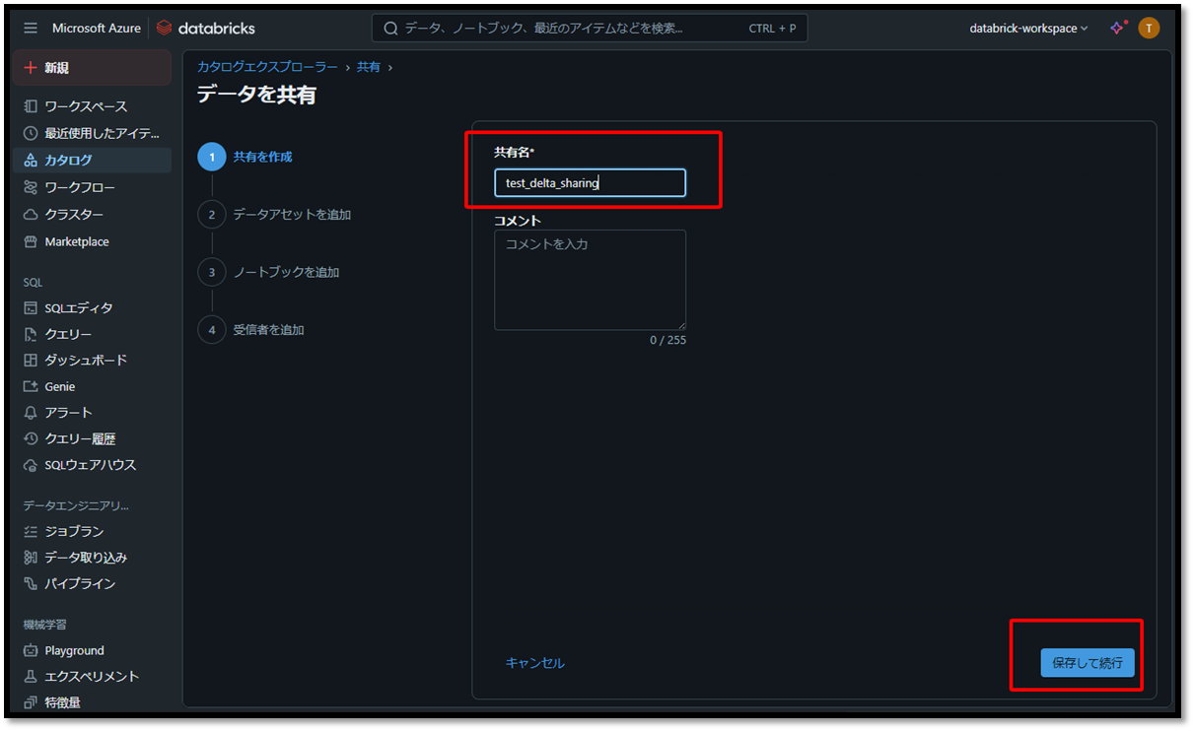
Task: Click the Microsoft Azure label
Action: point(97,29)
